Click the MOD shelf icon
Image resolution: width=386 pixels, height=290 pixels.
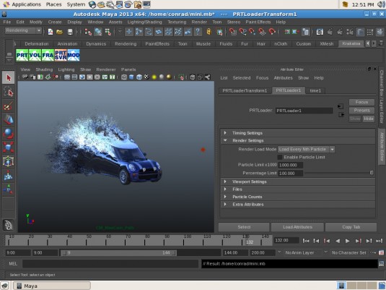tap(74, 55)
